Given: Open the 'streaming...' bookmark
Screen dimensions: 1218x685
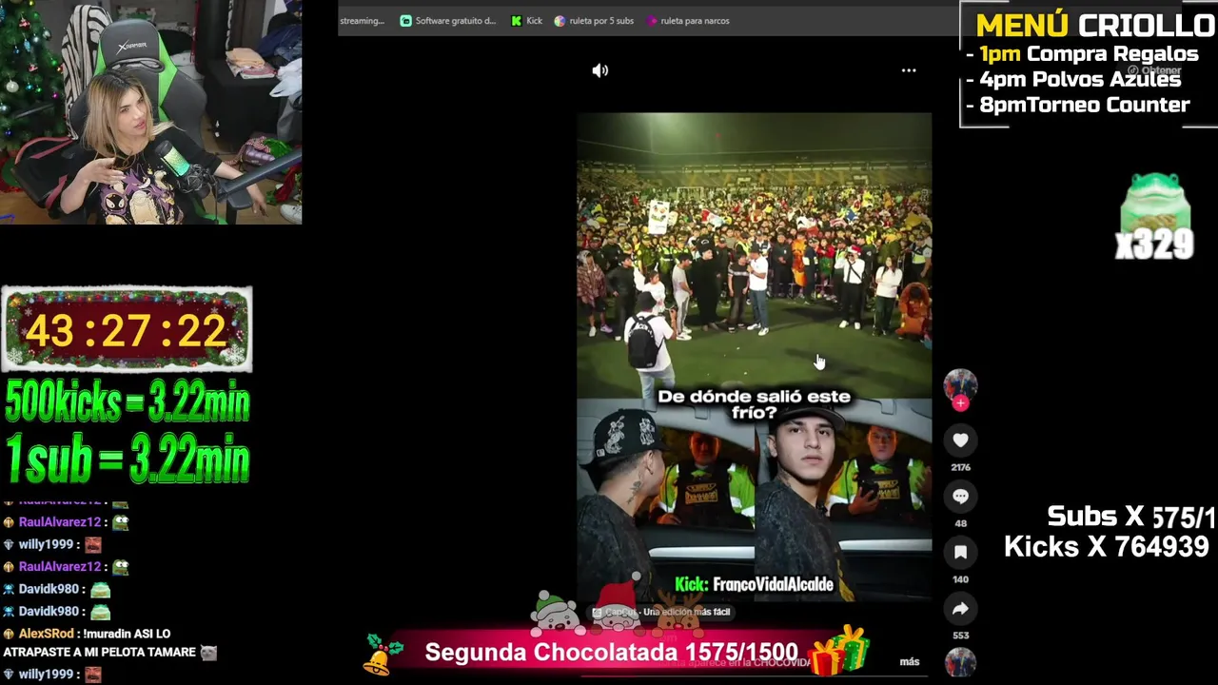Looking at the screenshot, I should (x=363, y=21).
